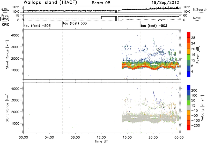Viewport: 207px width, 143px height.
Task: Click the 'Slant Range [km]' label of velocity plot
Action: [x=7, y=108]
